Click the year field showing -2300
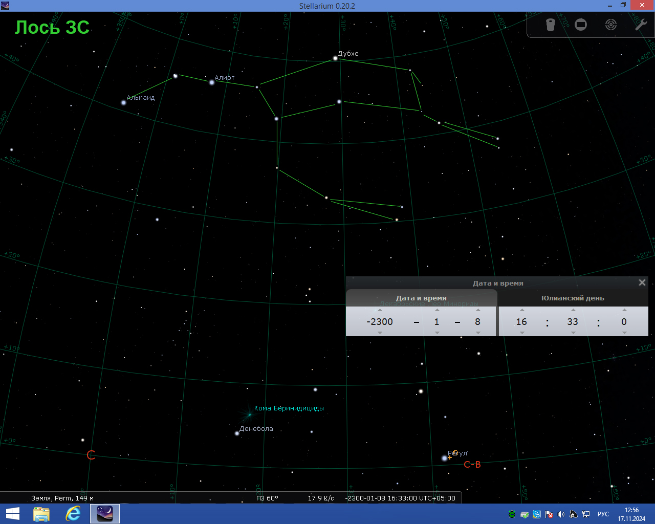 (380, 321)
